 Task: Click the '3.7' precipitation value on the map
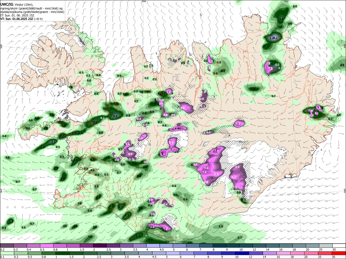(53, 141)
